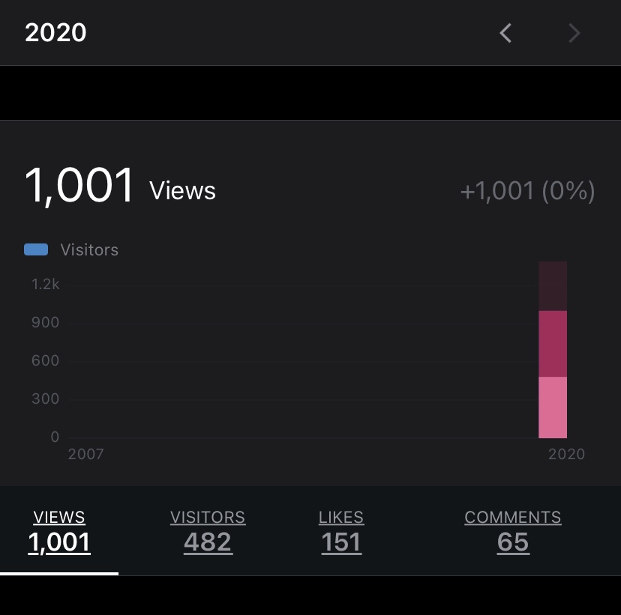Select the dark top bar segment
621x615 pixels.
coord(553,285)
